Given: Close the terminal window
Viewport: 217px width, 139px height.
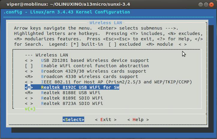Looking at the screenshot, I should coord(212,4).
